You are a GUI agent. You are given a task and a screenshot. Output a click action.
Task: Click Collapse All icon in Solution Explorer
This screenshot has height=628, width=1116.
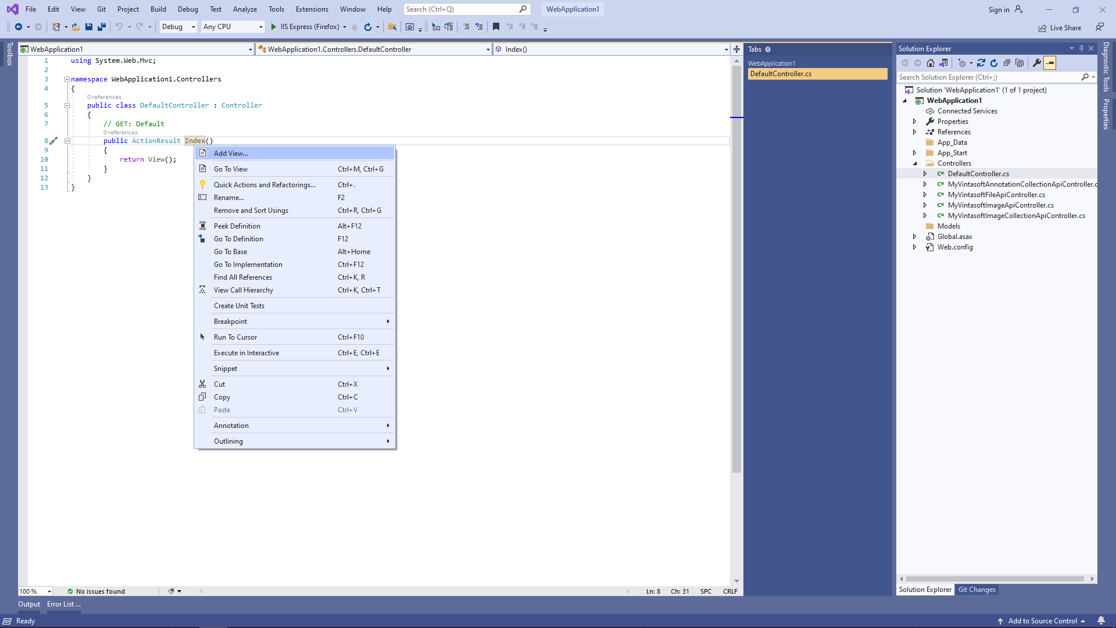click(1007, 63)
